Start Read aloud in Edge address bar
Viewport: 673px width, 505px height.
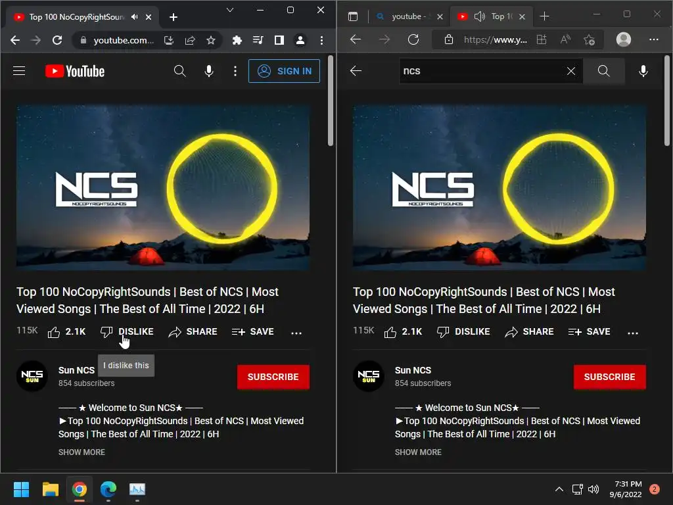pos(566,40)
